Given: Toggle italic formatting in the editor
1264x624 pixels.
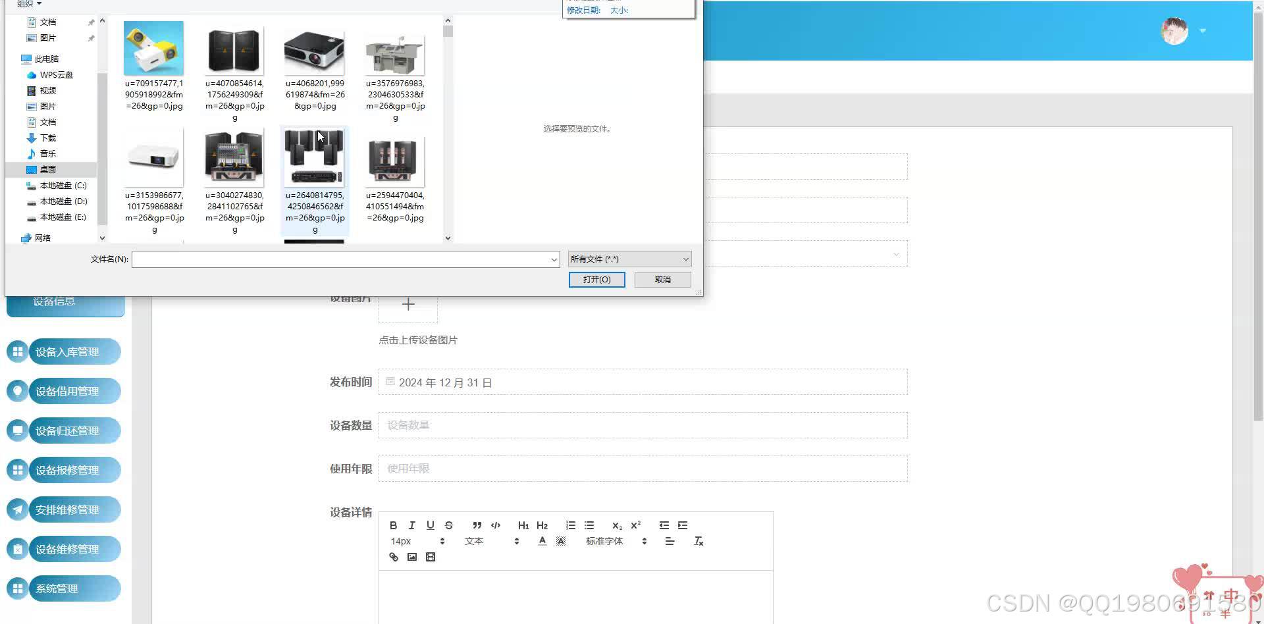Looking at the screenshot, I should tap(411, 525).
